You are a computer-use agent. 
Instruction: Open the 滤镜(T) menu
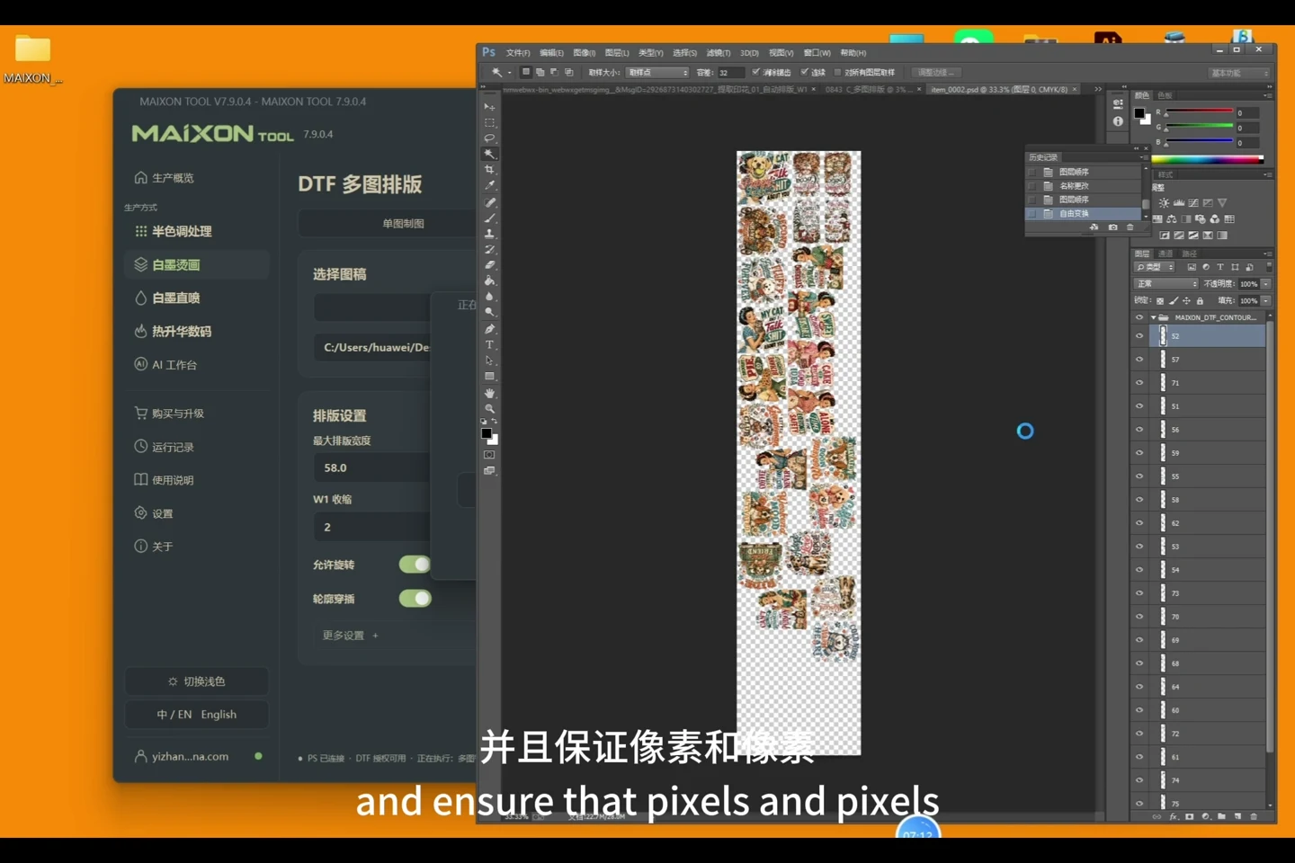click(x=719, y=53)
